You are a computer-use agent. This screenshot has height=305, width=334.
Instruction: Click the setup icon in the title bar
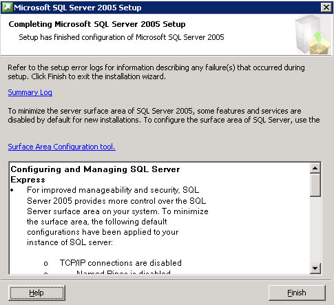click(7, 7)
